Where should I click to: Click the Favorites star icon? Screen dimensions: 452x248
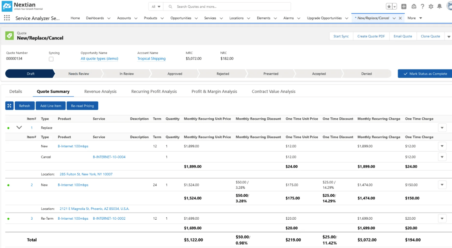(x=389, y=7)
